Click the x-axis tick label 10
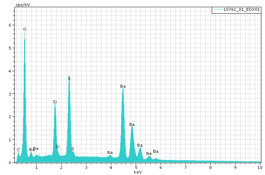This screenshot has width=265, height=175. [x=260, y=167]
